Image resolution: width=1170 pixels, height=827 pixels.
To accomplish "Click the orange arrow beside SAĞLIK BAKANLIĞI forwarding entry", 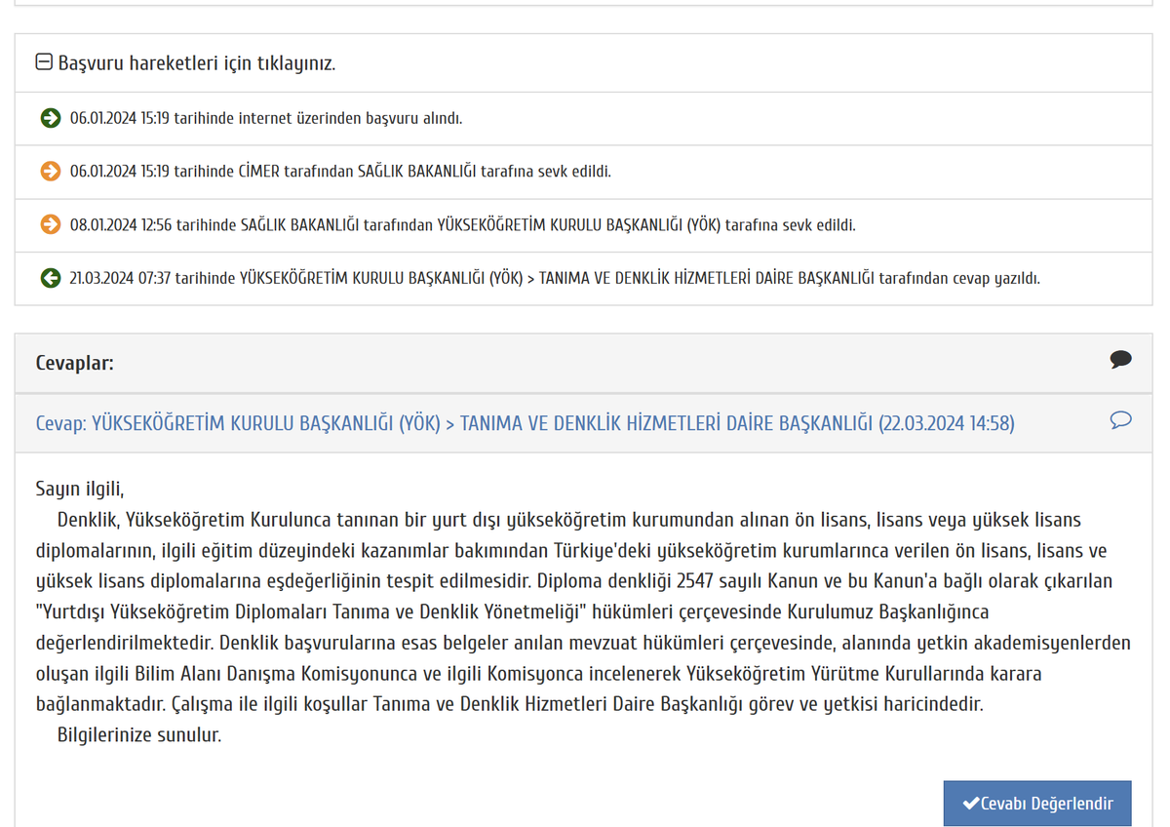I will [x=50, y=224].
